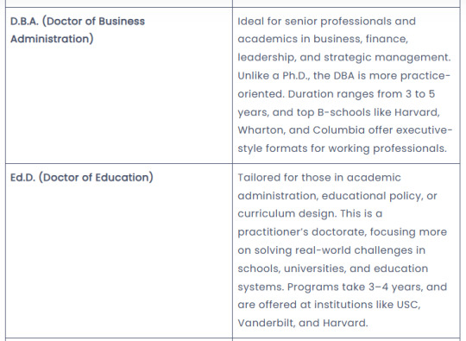This screenshot has width=466, height=341.
Task: Click the 'curriculum design. This is a' line
Action: (310, 214)
